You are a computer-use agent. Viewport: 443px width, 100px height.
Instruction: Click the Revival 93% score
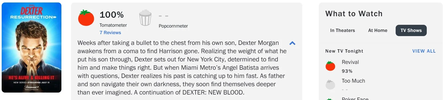pos(347,71)
